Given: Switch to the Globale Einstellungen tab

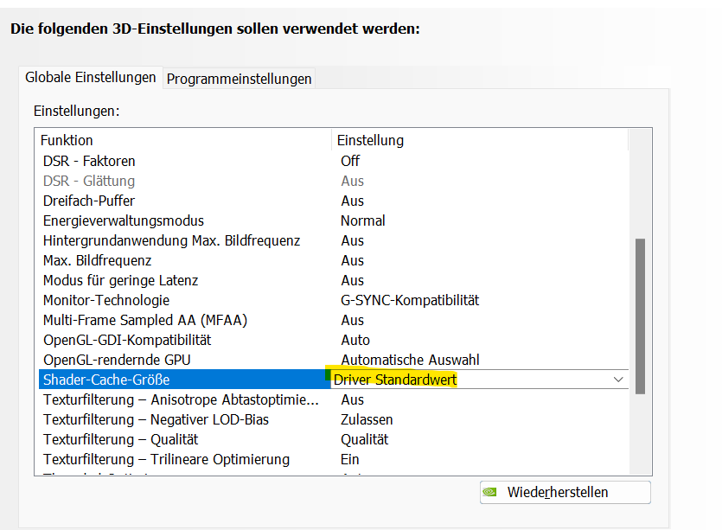Looking at the screenshot, I should tap(90, 77).
